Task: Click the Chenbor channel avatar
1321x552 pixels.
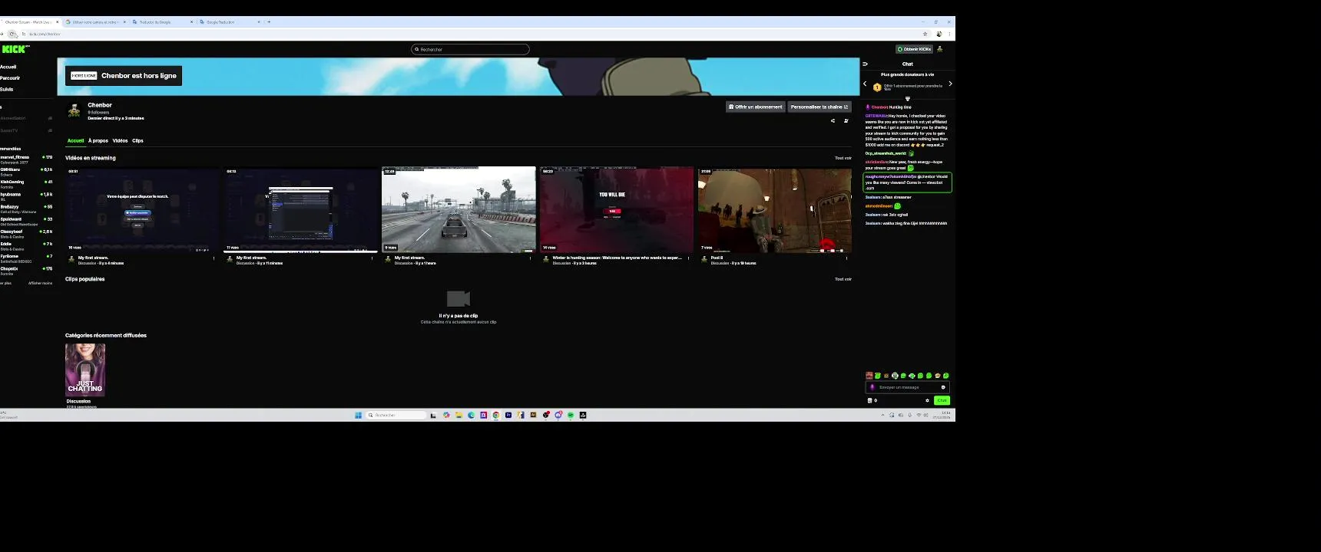Action: [x=74, y=111]
